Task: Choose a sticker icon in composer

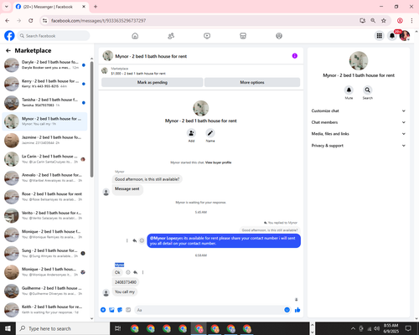Action: [120, 310]
